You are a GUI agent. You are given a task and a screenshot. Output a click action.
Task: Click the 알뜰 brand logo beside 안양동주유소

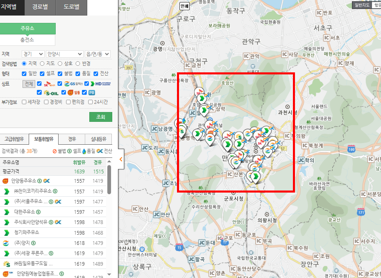point(6,181)
